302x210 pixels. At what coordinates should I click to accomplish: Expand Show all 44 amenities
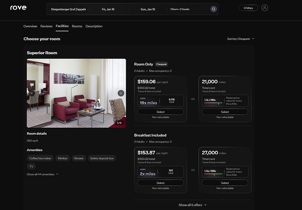[x=42, y=174]
